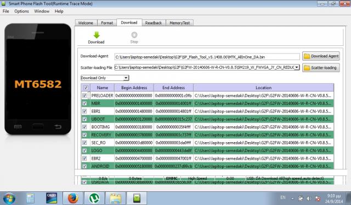Toggle the select-all checkbox in table header
The width and height of the screenshot is (351, 205).
(86, 87)
